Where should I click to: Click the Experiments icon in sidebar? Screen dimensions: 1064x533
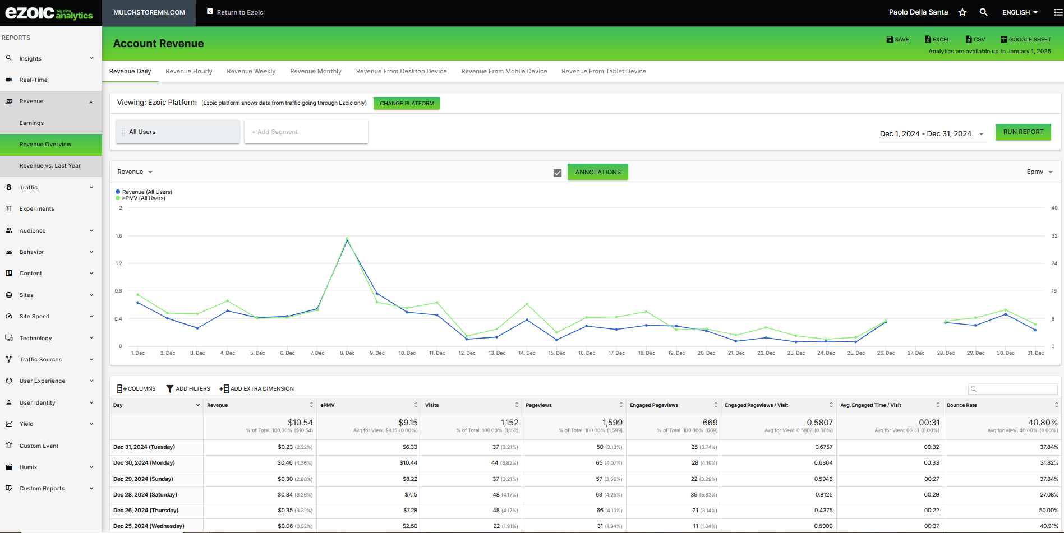pos(8,208)
